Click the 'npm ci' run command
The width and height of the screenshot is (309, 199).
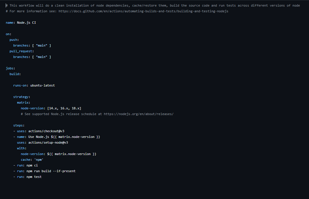[32, 165]
